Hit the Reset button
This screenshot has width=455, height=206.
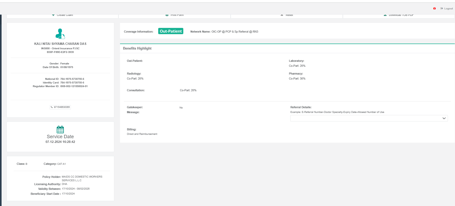(x=287, y=16)
